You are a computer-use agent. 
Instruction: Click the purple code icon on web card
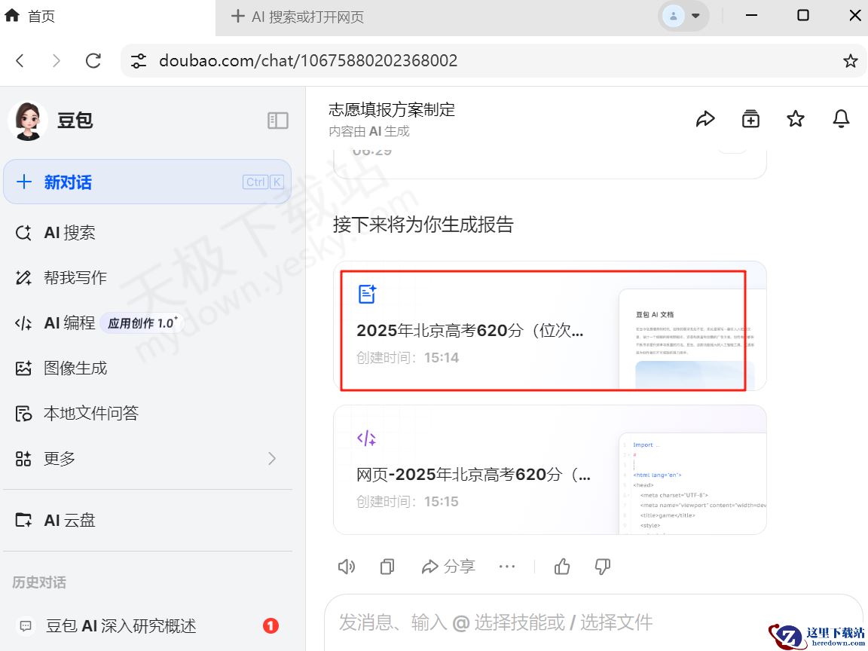pyautogui.click(x=366, y=439)
